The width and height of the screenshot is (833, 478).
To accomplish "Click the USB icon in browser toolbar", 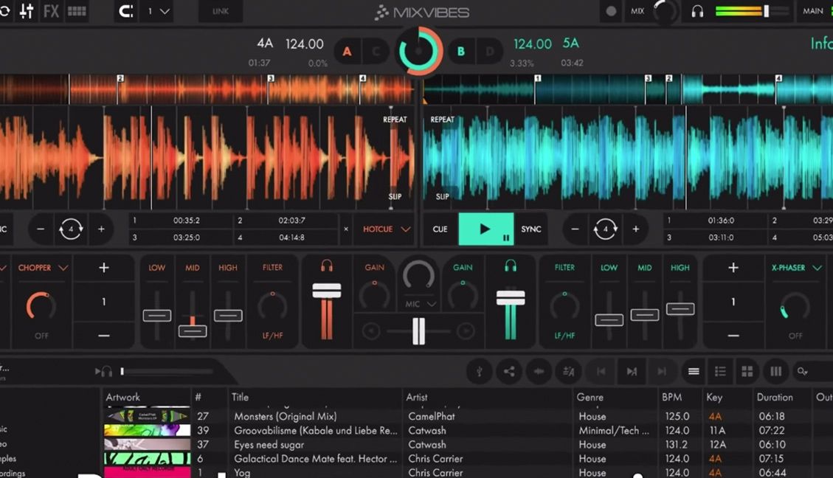I will coord(479,371).
